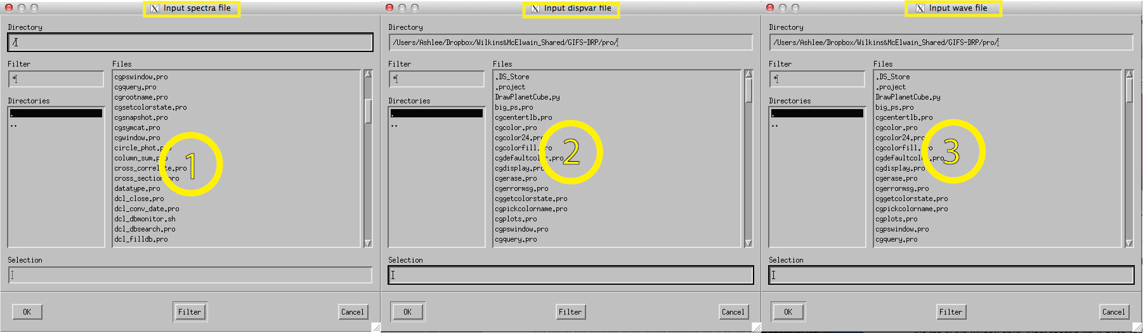The image size is (1143, 333).
Task: Click Filter text field in Input spectra dialog
Action: [x=56, y=79]
